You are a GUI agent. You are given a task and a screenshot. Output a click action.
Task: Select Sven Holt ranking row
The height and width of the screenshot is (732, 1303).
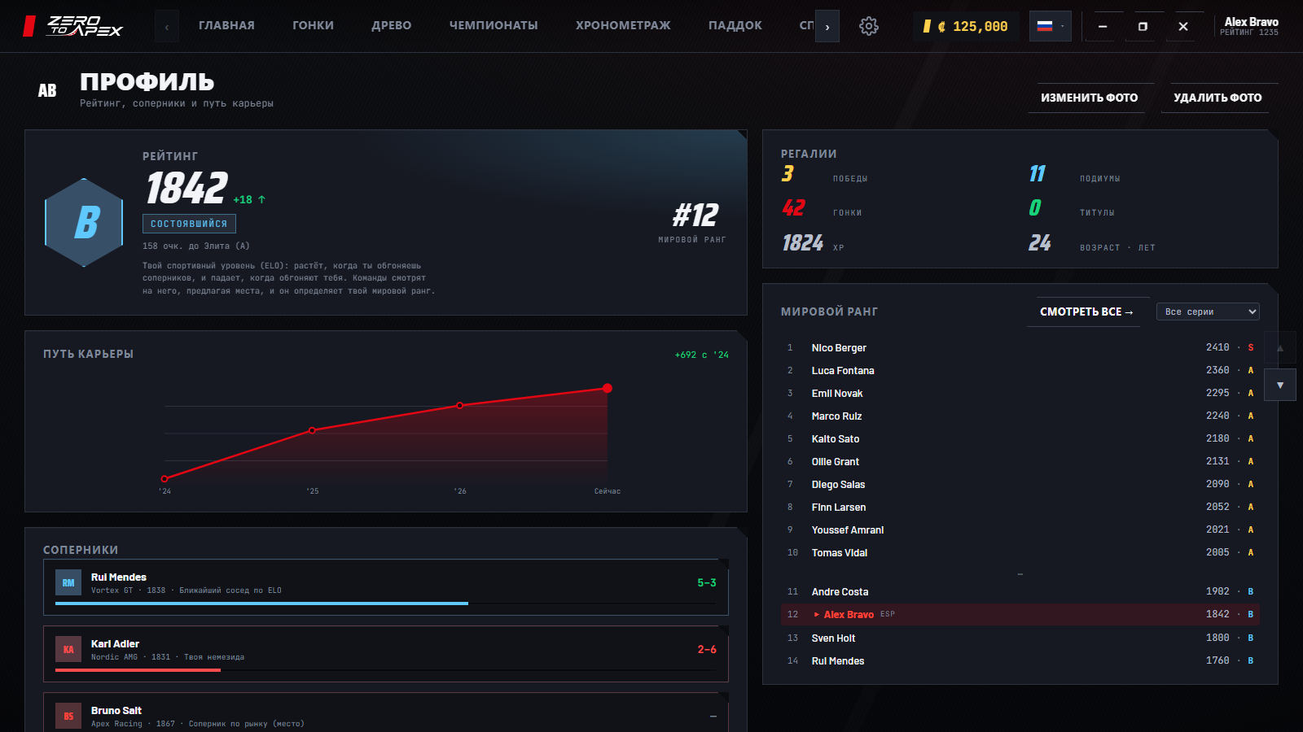[1020, 638]
